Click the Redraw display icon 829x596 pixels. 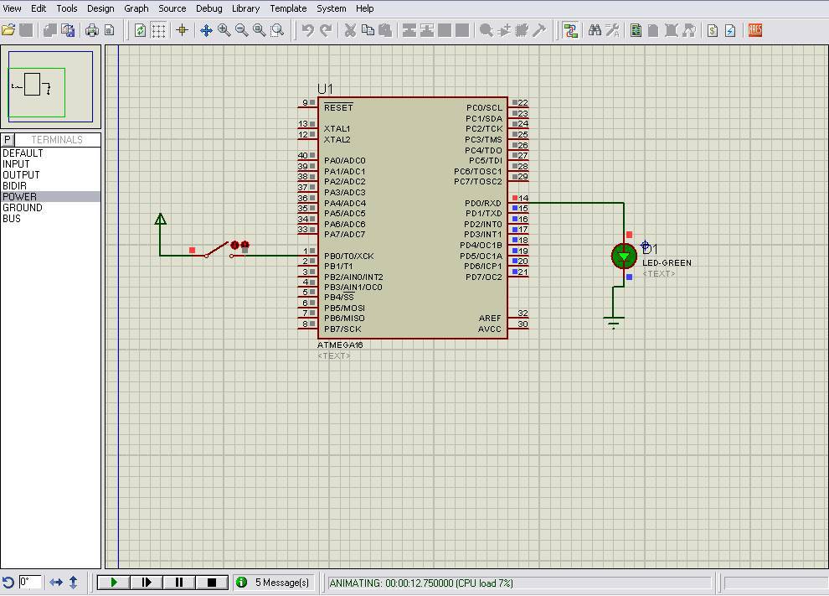coord(140,30)
